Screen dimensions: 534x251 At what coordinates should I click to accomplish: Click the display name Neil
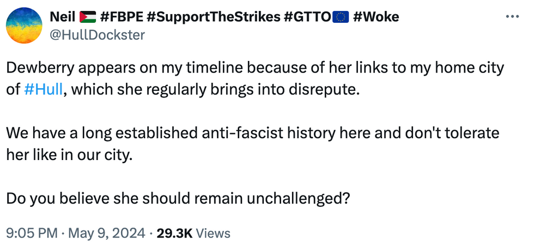coord(63,16)
